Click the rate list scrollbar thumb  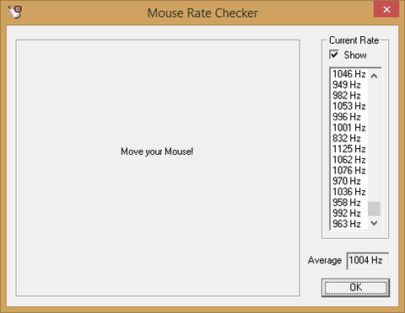tap(374, 209)
